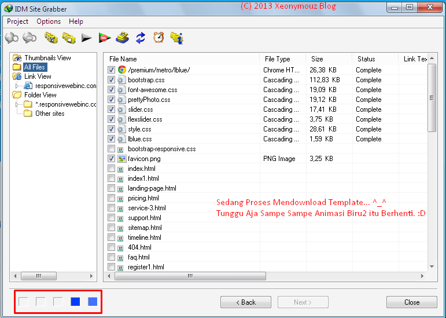The width and height of the screenshot is (446, 318).
Task: Click the CSS file icon beside prettyPhoto.css
Action: (x=121, y=100)
